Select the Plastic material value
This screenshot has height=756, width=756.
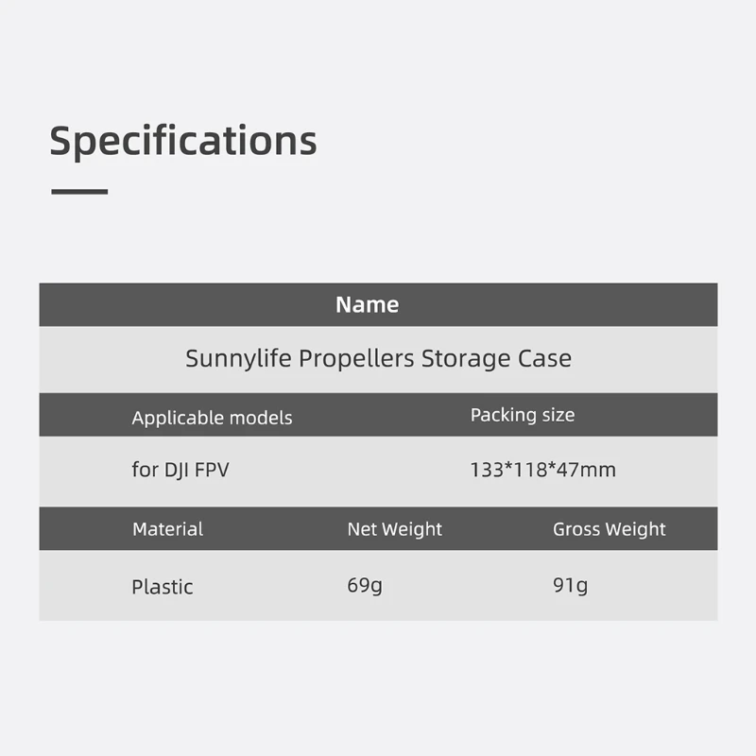click(163, 587)
